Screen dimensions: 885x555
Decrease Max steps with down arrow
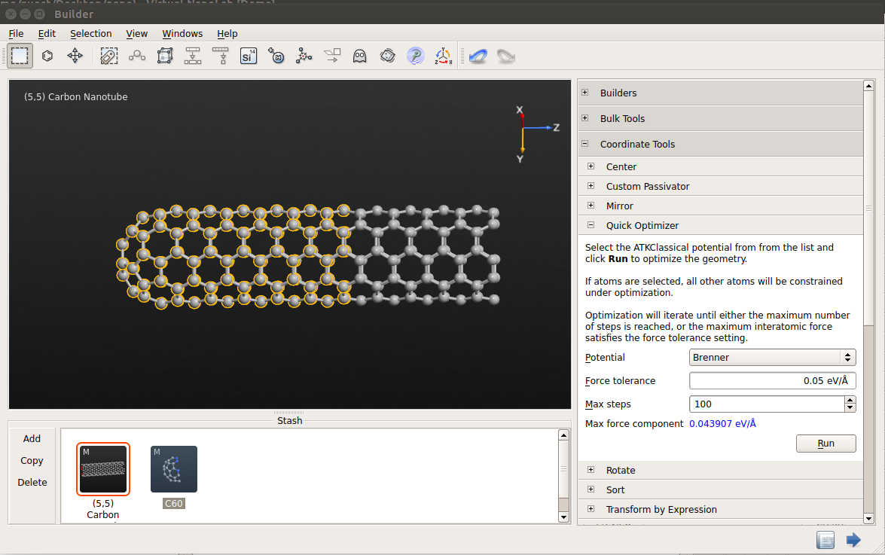coord(850,408)
